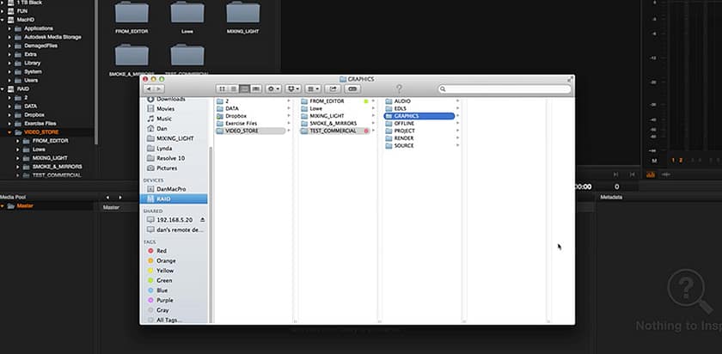Collapse VIDEO_STORE in Resolve library tree
The image size is (722, 354).
click(9, 132)
